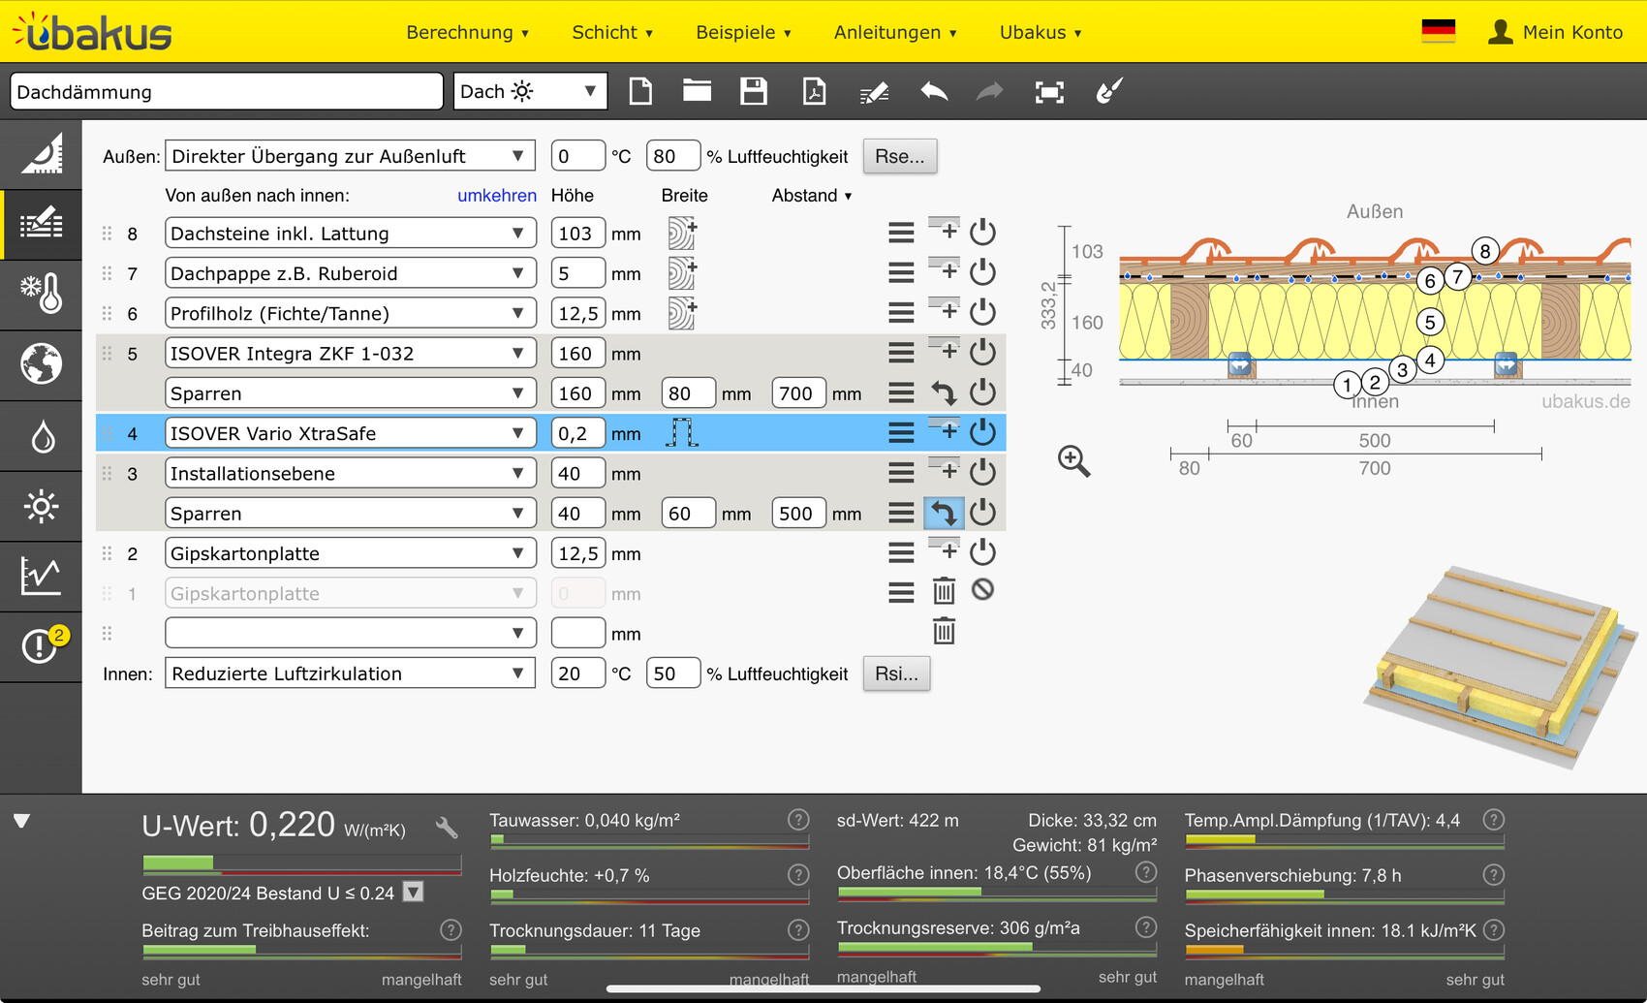This screenshot has height=1003, width=1647.
Task: Click the U-Wert rating bar
Action: [301, 862]
